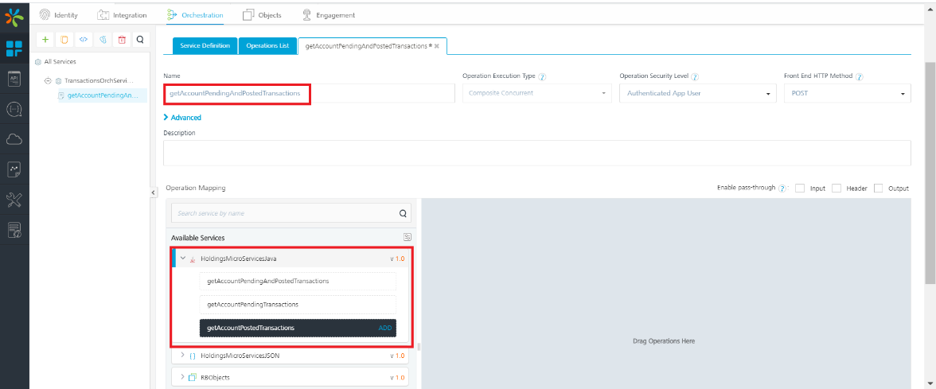The height and width of the screenshot is (389, 936).
Task: Enable the Input pass-through checkbox
Action: pos(800,189)
